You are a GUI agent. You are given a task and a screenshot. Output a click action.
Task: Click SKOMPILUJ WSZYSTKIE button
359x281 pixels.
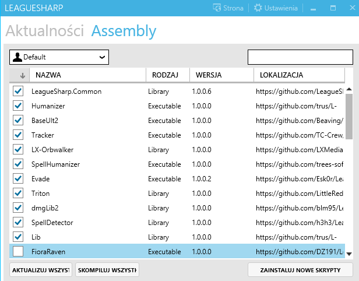coord(107,270)
